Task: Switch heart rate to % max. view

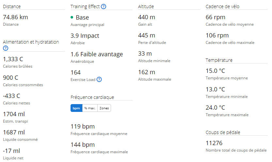Action: 90,108
